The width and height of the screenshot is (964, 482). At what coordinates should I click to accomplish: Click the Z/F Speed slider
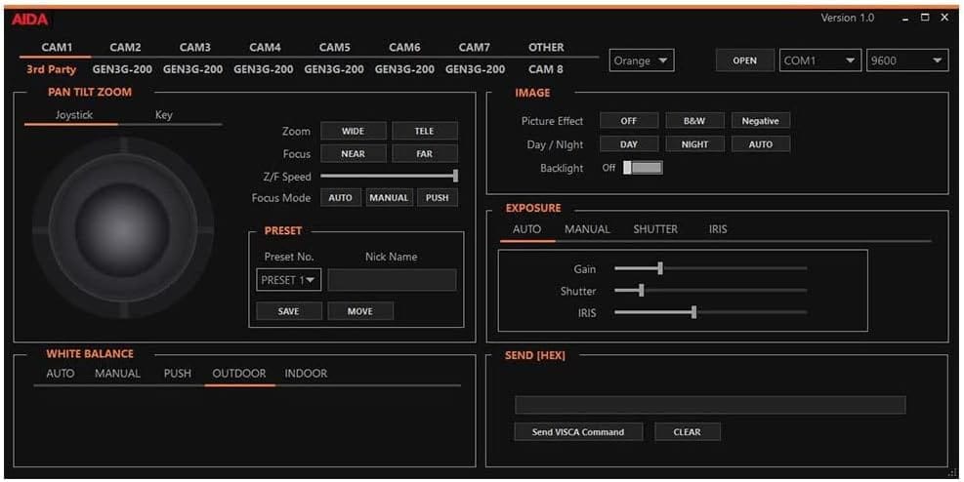[x=389, y=177]
